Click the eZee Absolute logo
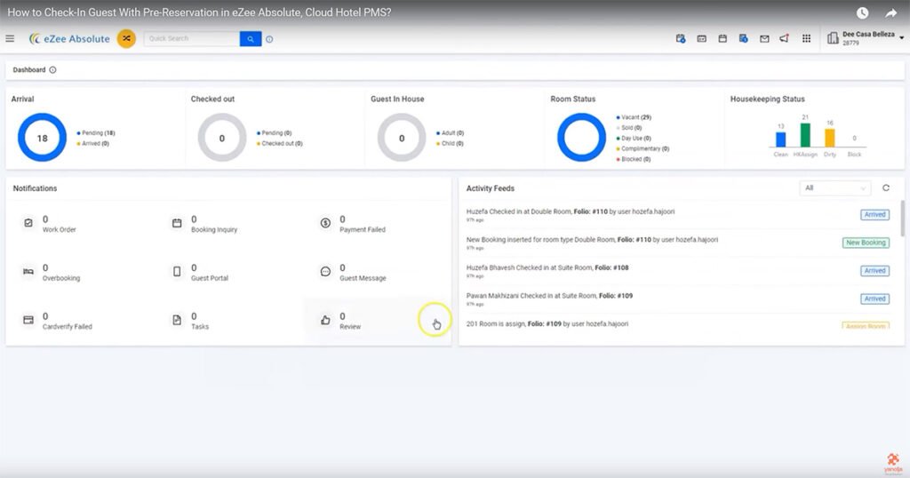The image size is (910, 478). point(69,38)
